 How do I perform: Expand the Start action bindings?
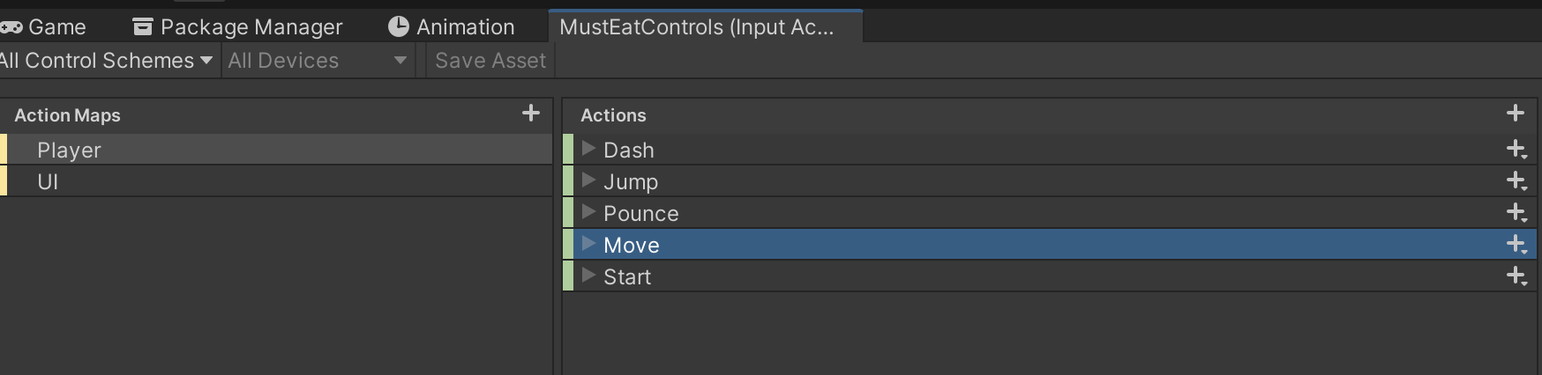(x=589, y=276)
